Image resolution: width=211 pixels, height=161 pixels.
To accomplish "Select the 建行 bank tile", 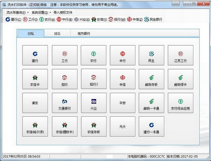I will point(35,55).
